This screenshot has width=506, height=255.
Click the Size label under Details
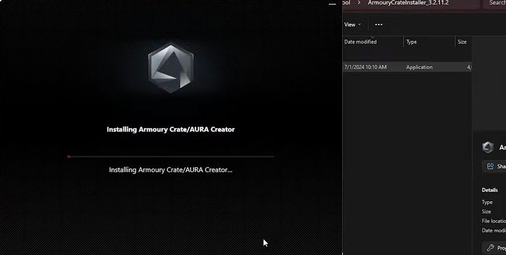coord(487,211)
